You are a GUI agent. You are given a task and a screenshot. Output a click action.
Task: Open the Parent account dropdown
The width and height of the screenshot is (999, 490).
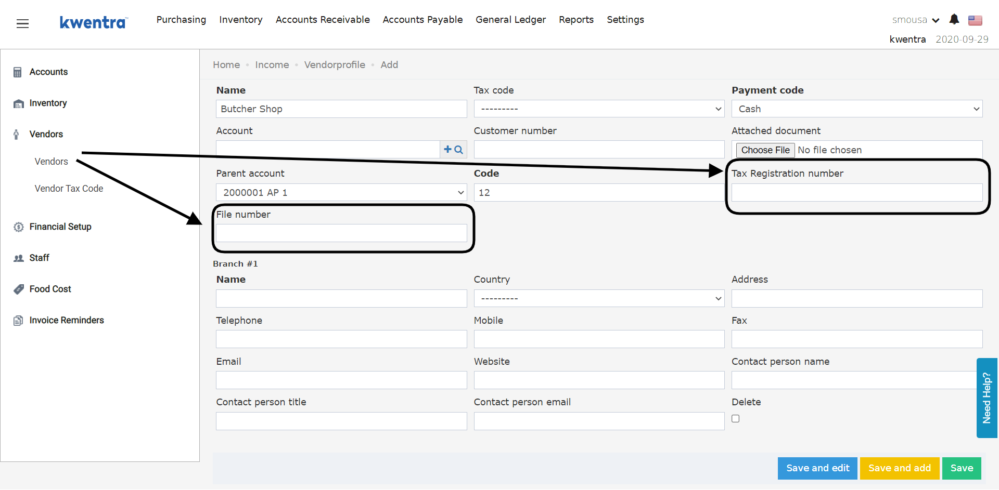[341, 193]
